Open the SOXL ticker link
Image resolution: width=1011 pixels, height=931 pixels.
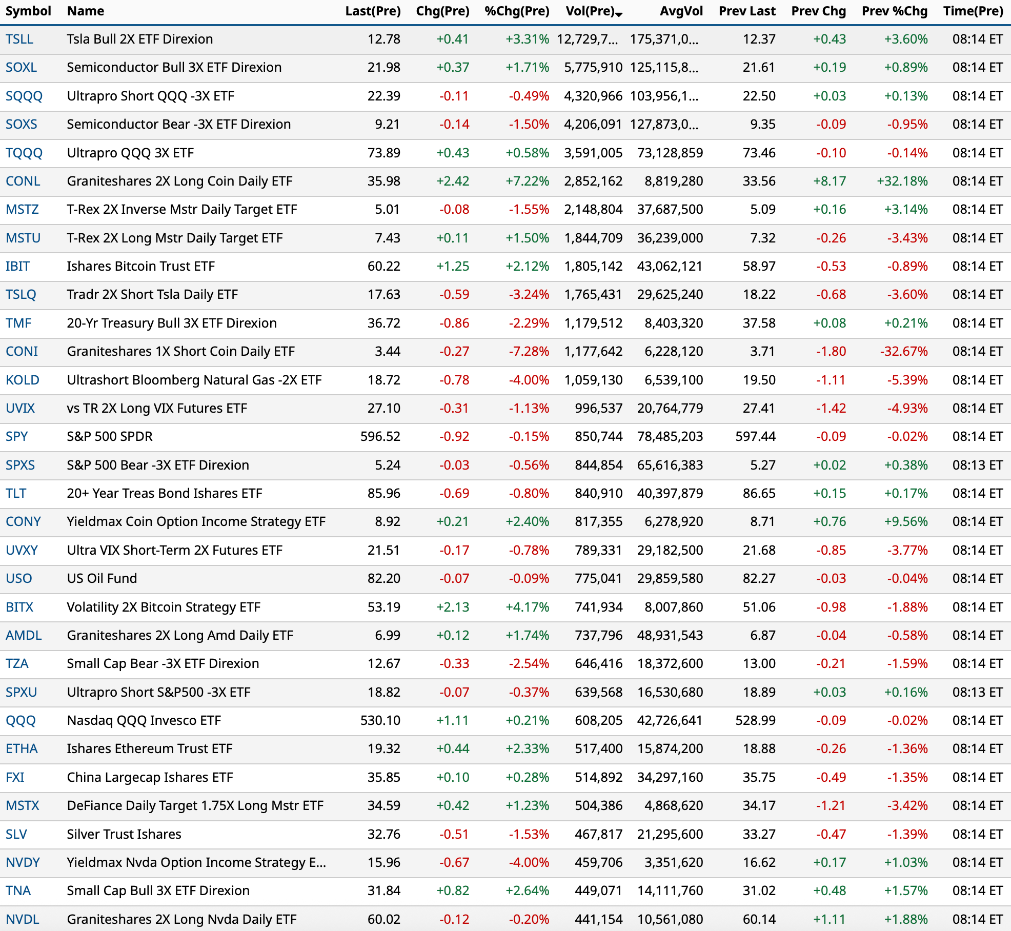click(x=21, y=67)
